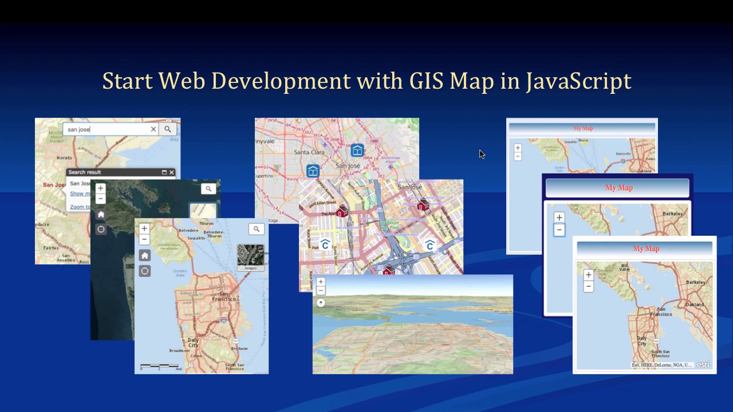
Task: Zoom in on the My Map with esri logo
Action: tap(588, 275)
